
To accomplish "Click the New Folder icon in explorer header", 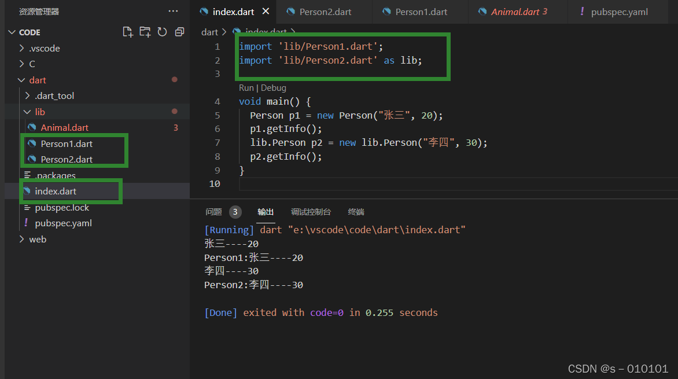I will click(x=145, y=32).
